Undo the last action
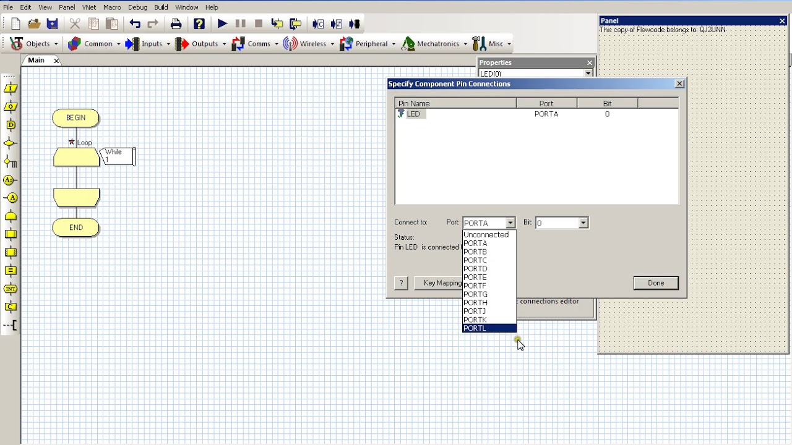Image resolution: width=792 pixels, height=445 pixels. (134, 24)
